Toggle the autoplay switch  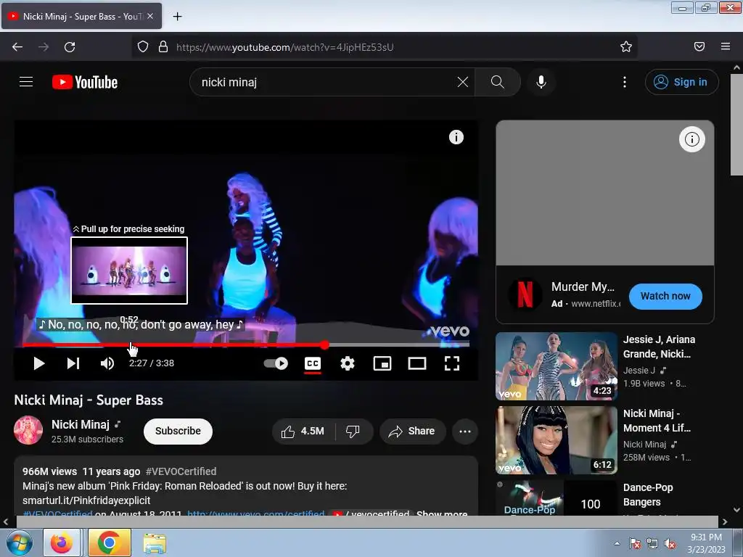[276, 363]
